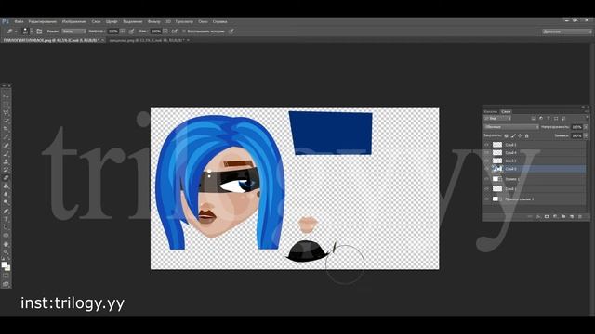Image resolution: width=595 pixels, height=334 pixels.
Task: Create new adjustment layer
Action: pyautogui.click(x=555, y=216)
